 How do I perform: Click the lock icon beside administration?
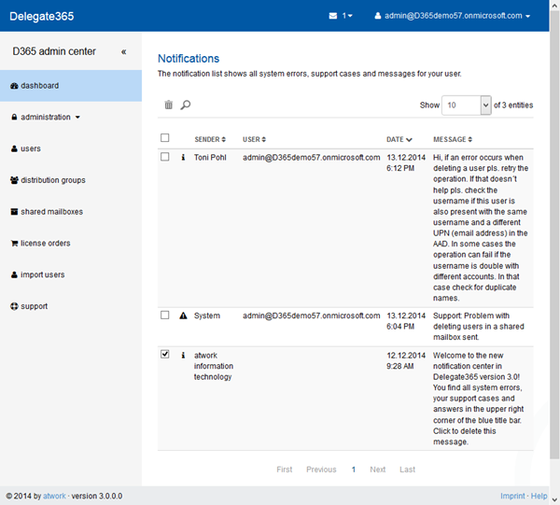pyautogui.click(x=14, y=117)
